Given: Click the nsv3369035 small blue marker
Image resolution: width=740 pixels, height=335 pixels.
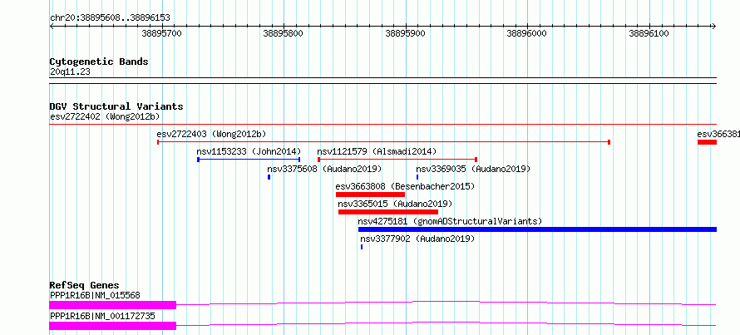Looking at the screenshot, I should [x=417, y=177].
